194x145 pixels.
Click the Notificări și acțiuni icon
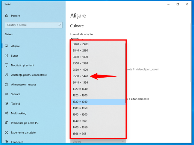(6, 65)
